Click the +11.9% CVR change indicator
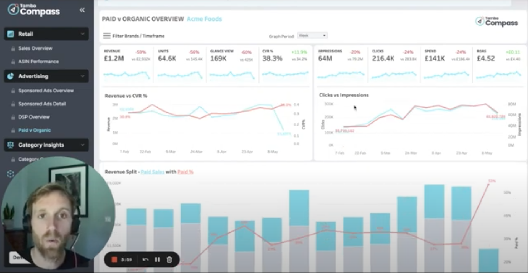Screen dimensions: 528x273 coord(299,52)
